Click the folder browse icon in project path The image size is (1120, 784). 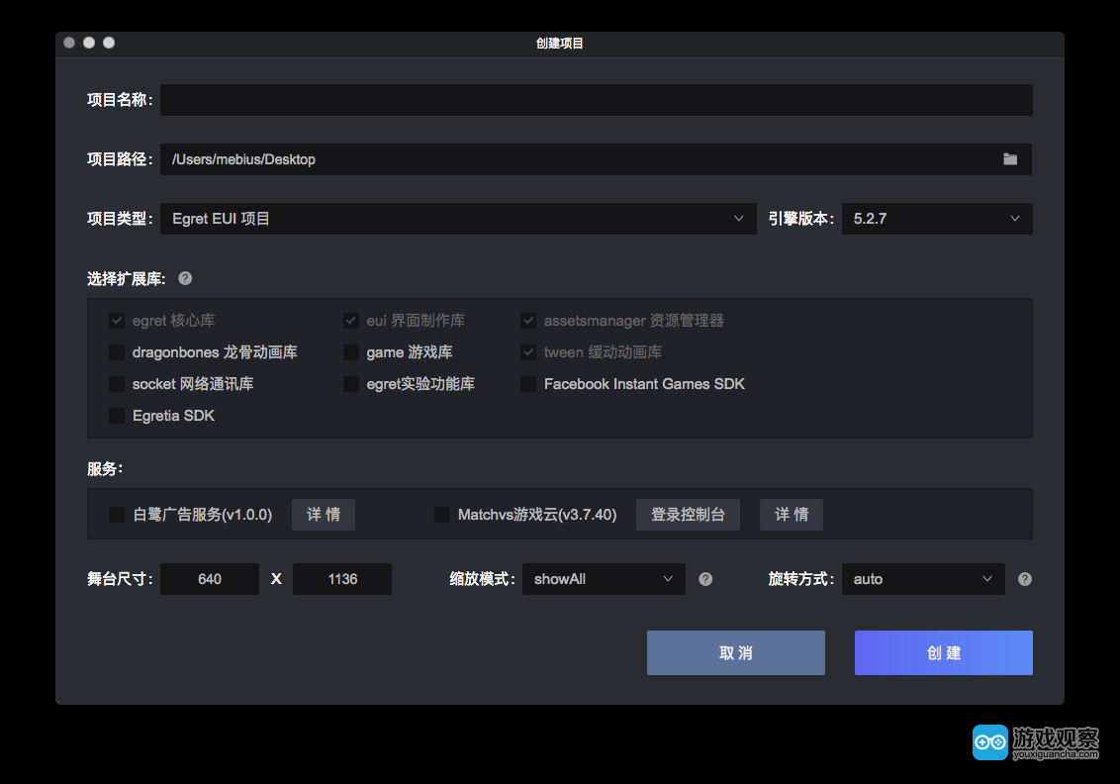[x=1009, y=159]
